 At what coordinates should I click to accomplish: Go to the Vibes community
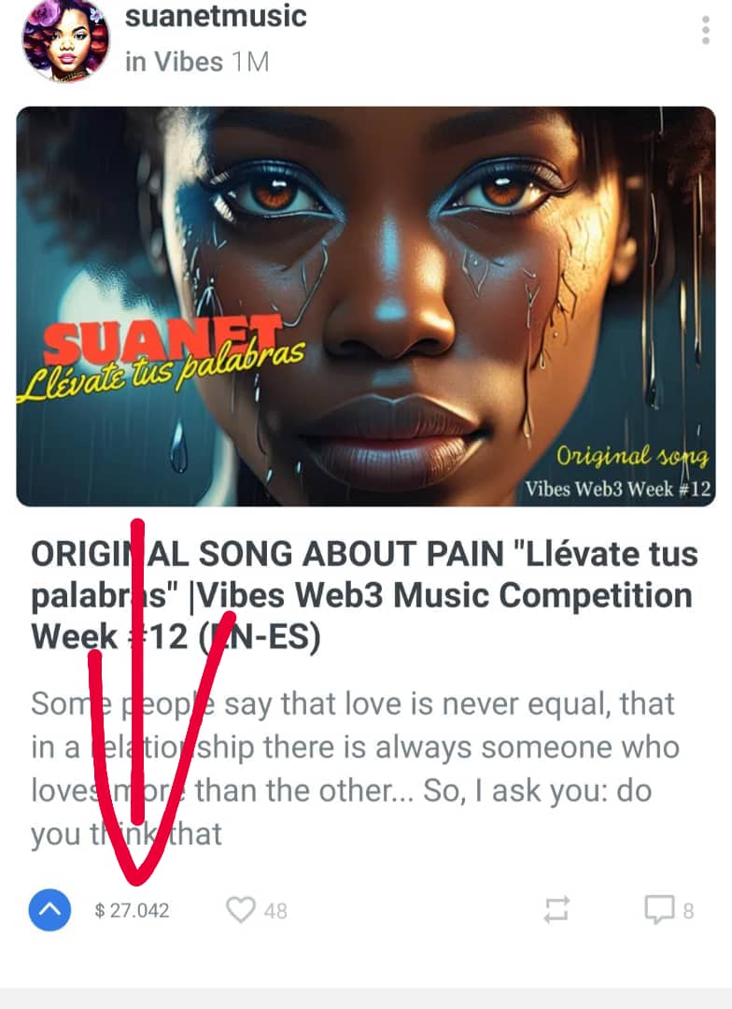tap(188, 63)
